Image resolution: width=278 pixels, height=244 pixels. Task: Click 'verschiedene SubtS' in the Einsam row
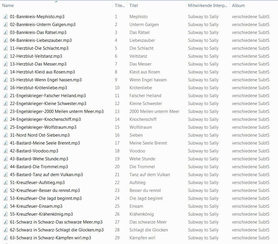tap(251, 206)
